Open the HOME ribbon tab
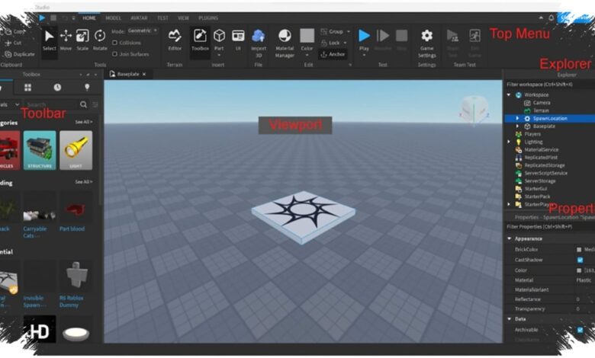This screenshot has height=358, width=595. (x=89, y=18)
